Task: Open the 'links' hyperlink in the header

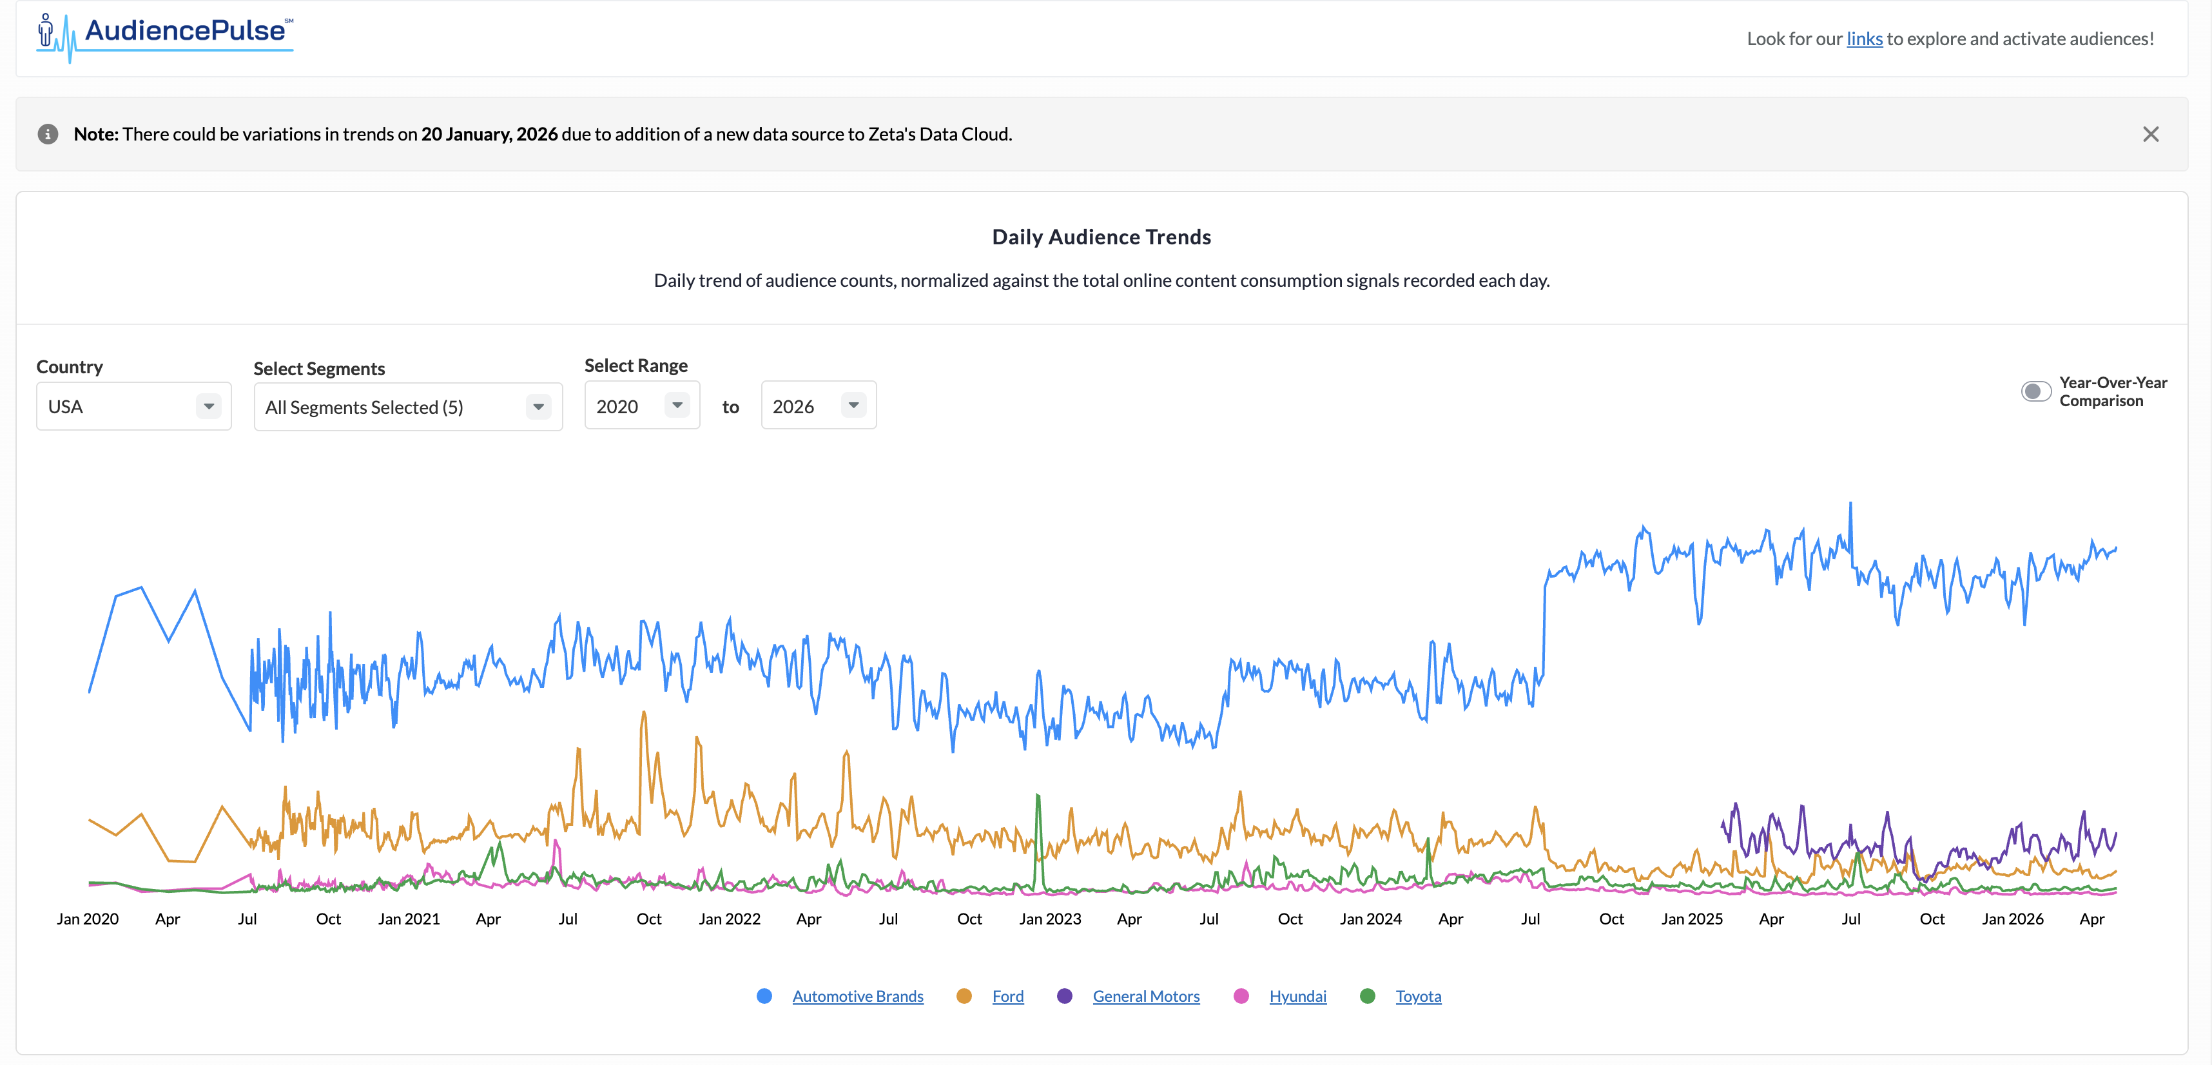Action: tap(1864, 39)
